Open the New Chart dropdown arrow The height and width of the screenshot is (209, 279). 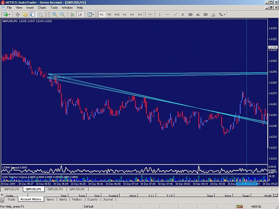(x=9, y=15)
